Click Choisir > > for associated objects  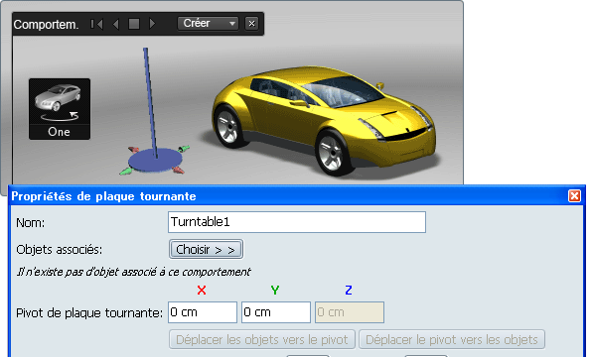tap(206, 250)
